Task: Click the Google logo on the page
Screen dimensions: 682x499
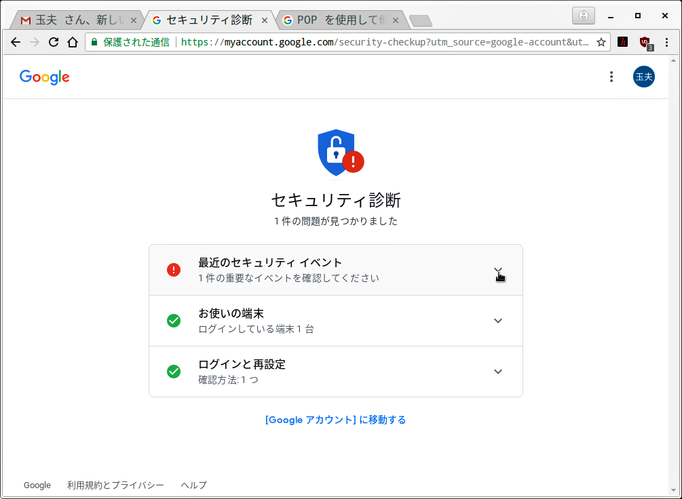Action: pos(44,77)
